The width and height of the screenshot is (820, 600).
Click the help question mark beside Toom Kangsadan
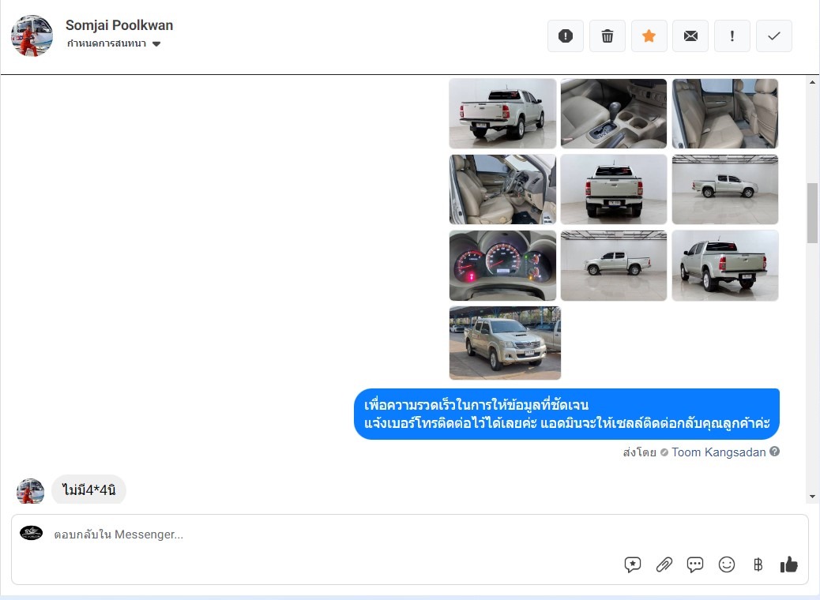(774, 452)
